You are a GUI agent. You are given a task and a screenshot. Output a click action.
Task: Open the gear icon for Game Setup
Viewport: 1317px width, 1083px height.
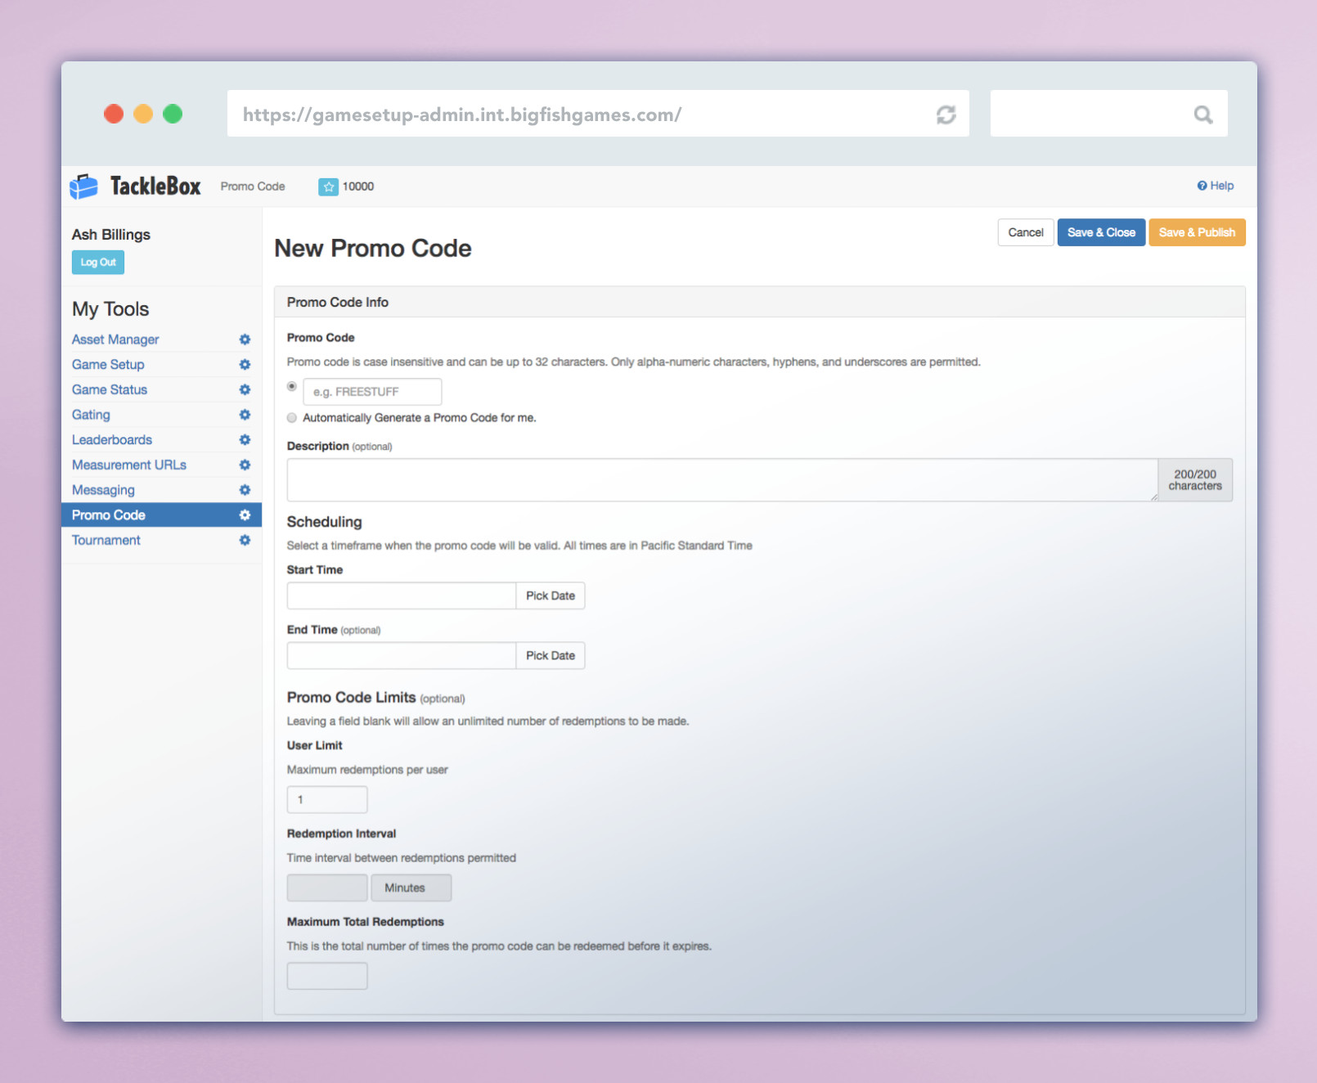coord(245,365)
